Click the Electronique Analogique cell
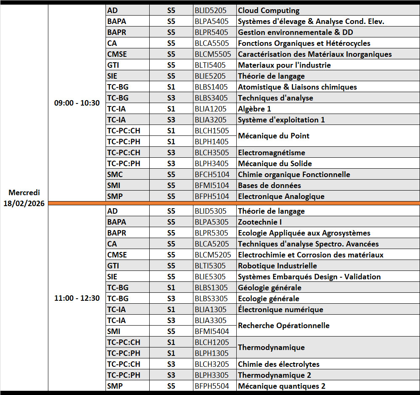 click(x=328, y=196)
